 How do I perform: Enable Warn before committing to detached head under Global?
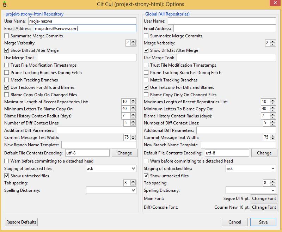[x=146, y=161]
